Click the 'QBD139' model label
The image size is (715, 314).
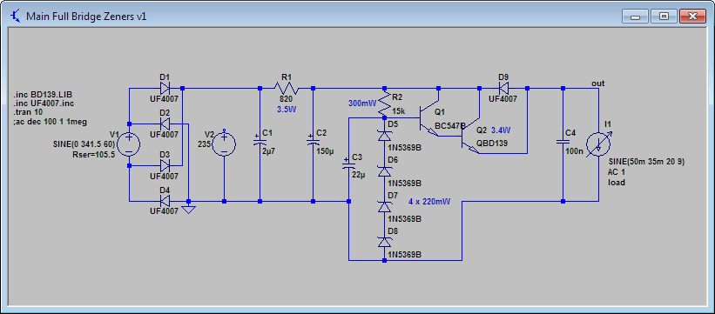tap(492, 143)
